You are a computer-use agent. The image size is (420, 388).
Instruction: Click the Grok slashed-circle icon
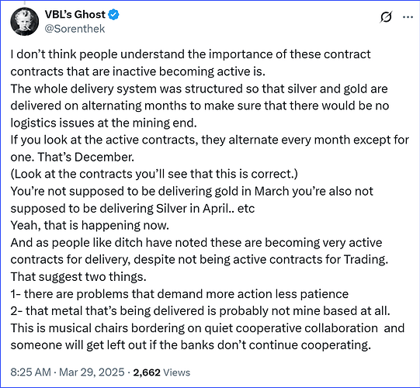(386, 17)
